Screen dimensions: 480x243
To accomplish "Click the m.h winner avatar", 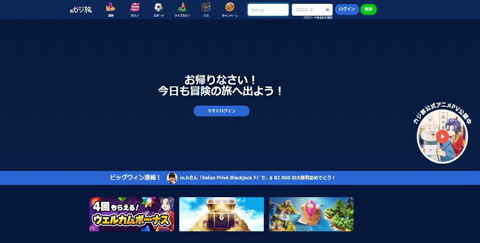I will coord(172,178).
